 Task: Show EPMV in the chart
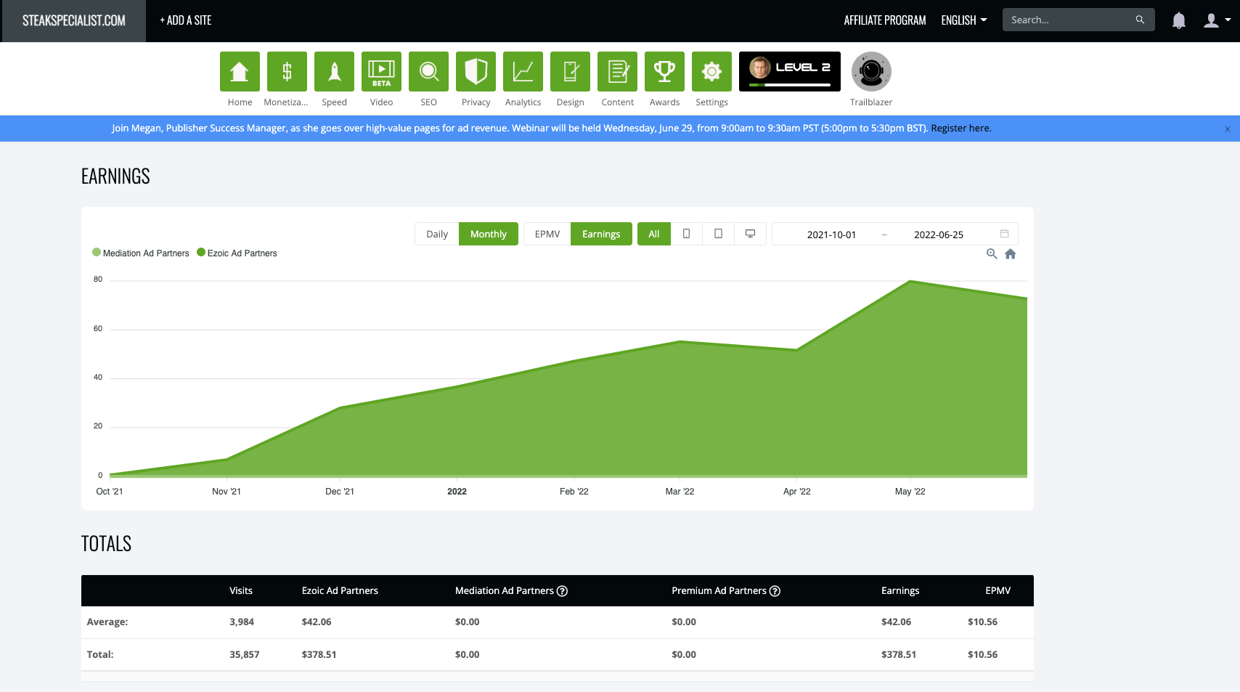pyautogui.click(x=547, y=234)
